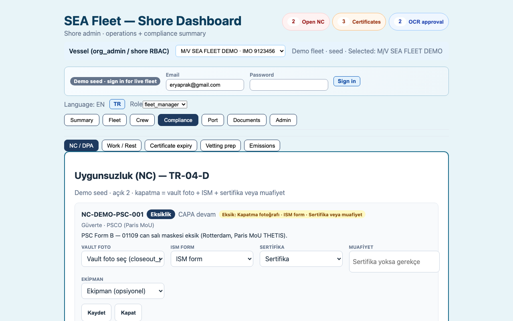Screen dimensions: 513x321
Task: Open the Certificates counter badge
Action: click(x=359, y=22)
